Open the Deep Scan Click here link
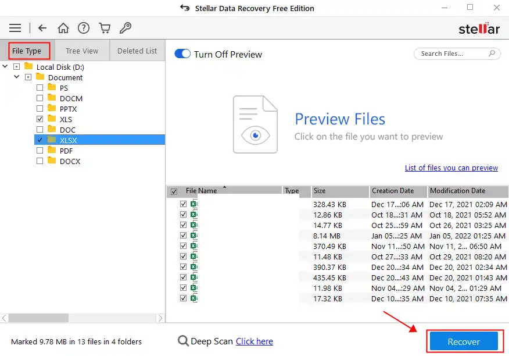Viewport: 509px width, 356px height. pos(254,341)
